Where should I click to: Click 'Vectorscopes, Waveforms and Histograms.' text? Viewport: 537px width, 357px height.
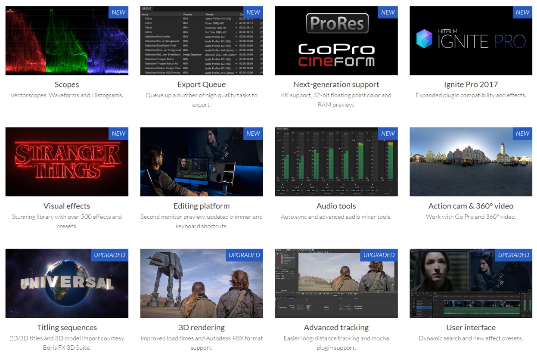coord(67,95)
